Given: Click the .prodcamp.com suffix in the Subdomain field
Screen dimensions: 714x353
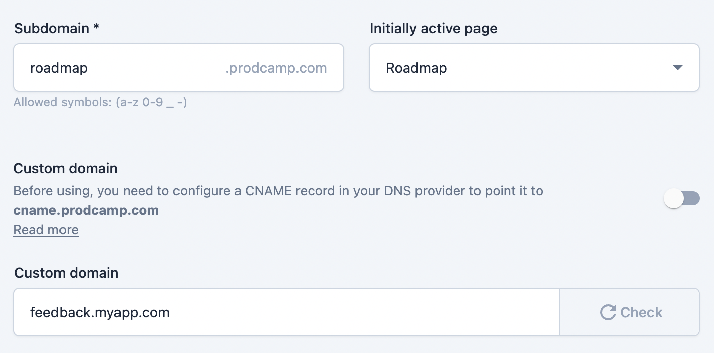Looking at the screenshot, I should point(276,68).
